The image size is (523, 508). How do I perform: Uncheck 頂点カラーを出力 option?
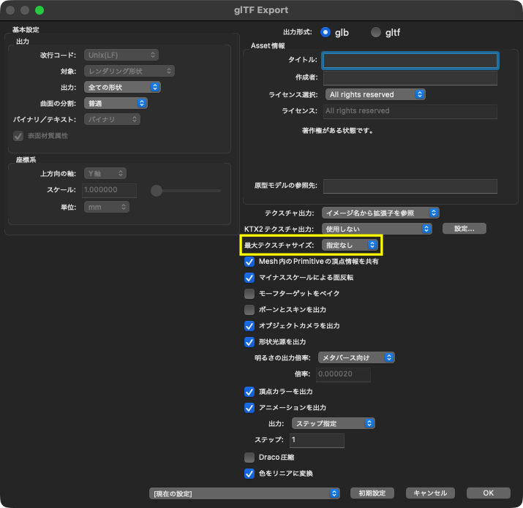(x=249, y=392)
